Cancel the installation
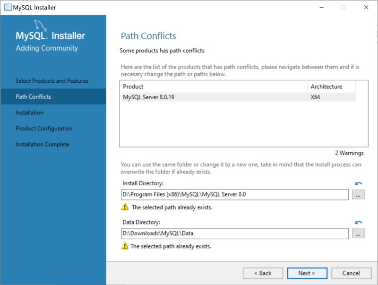Image resolution: width=378 pixels, height=285 pixels. [x=352, y=273]
